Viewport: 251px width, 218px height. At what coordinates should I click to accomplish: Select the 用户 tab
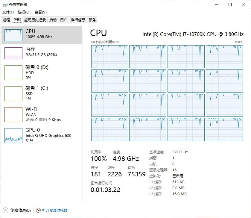click(x=63, y=20)
